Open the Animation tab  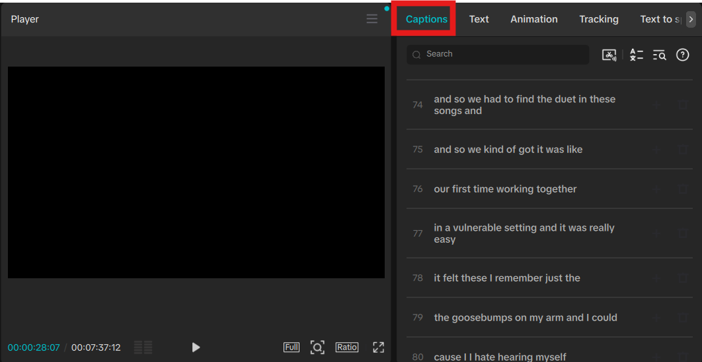534,19
